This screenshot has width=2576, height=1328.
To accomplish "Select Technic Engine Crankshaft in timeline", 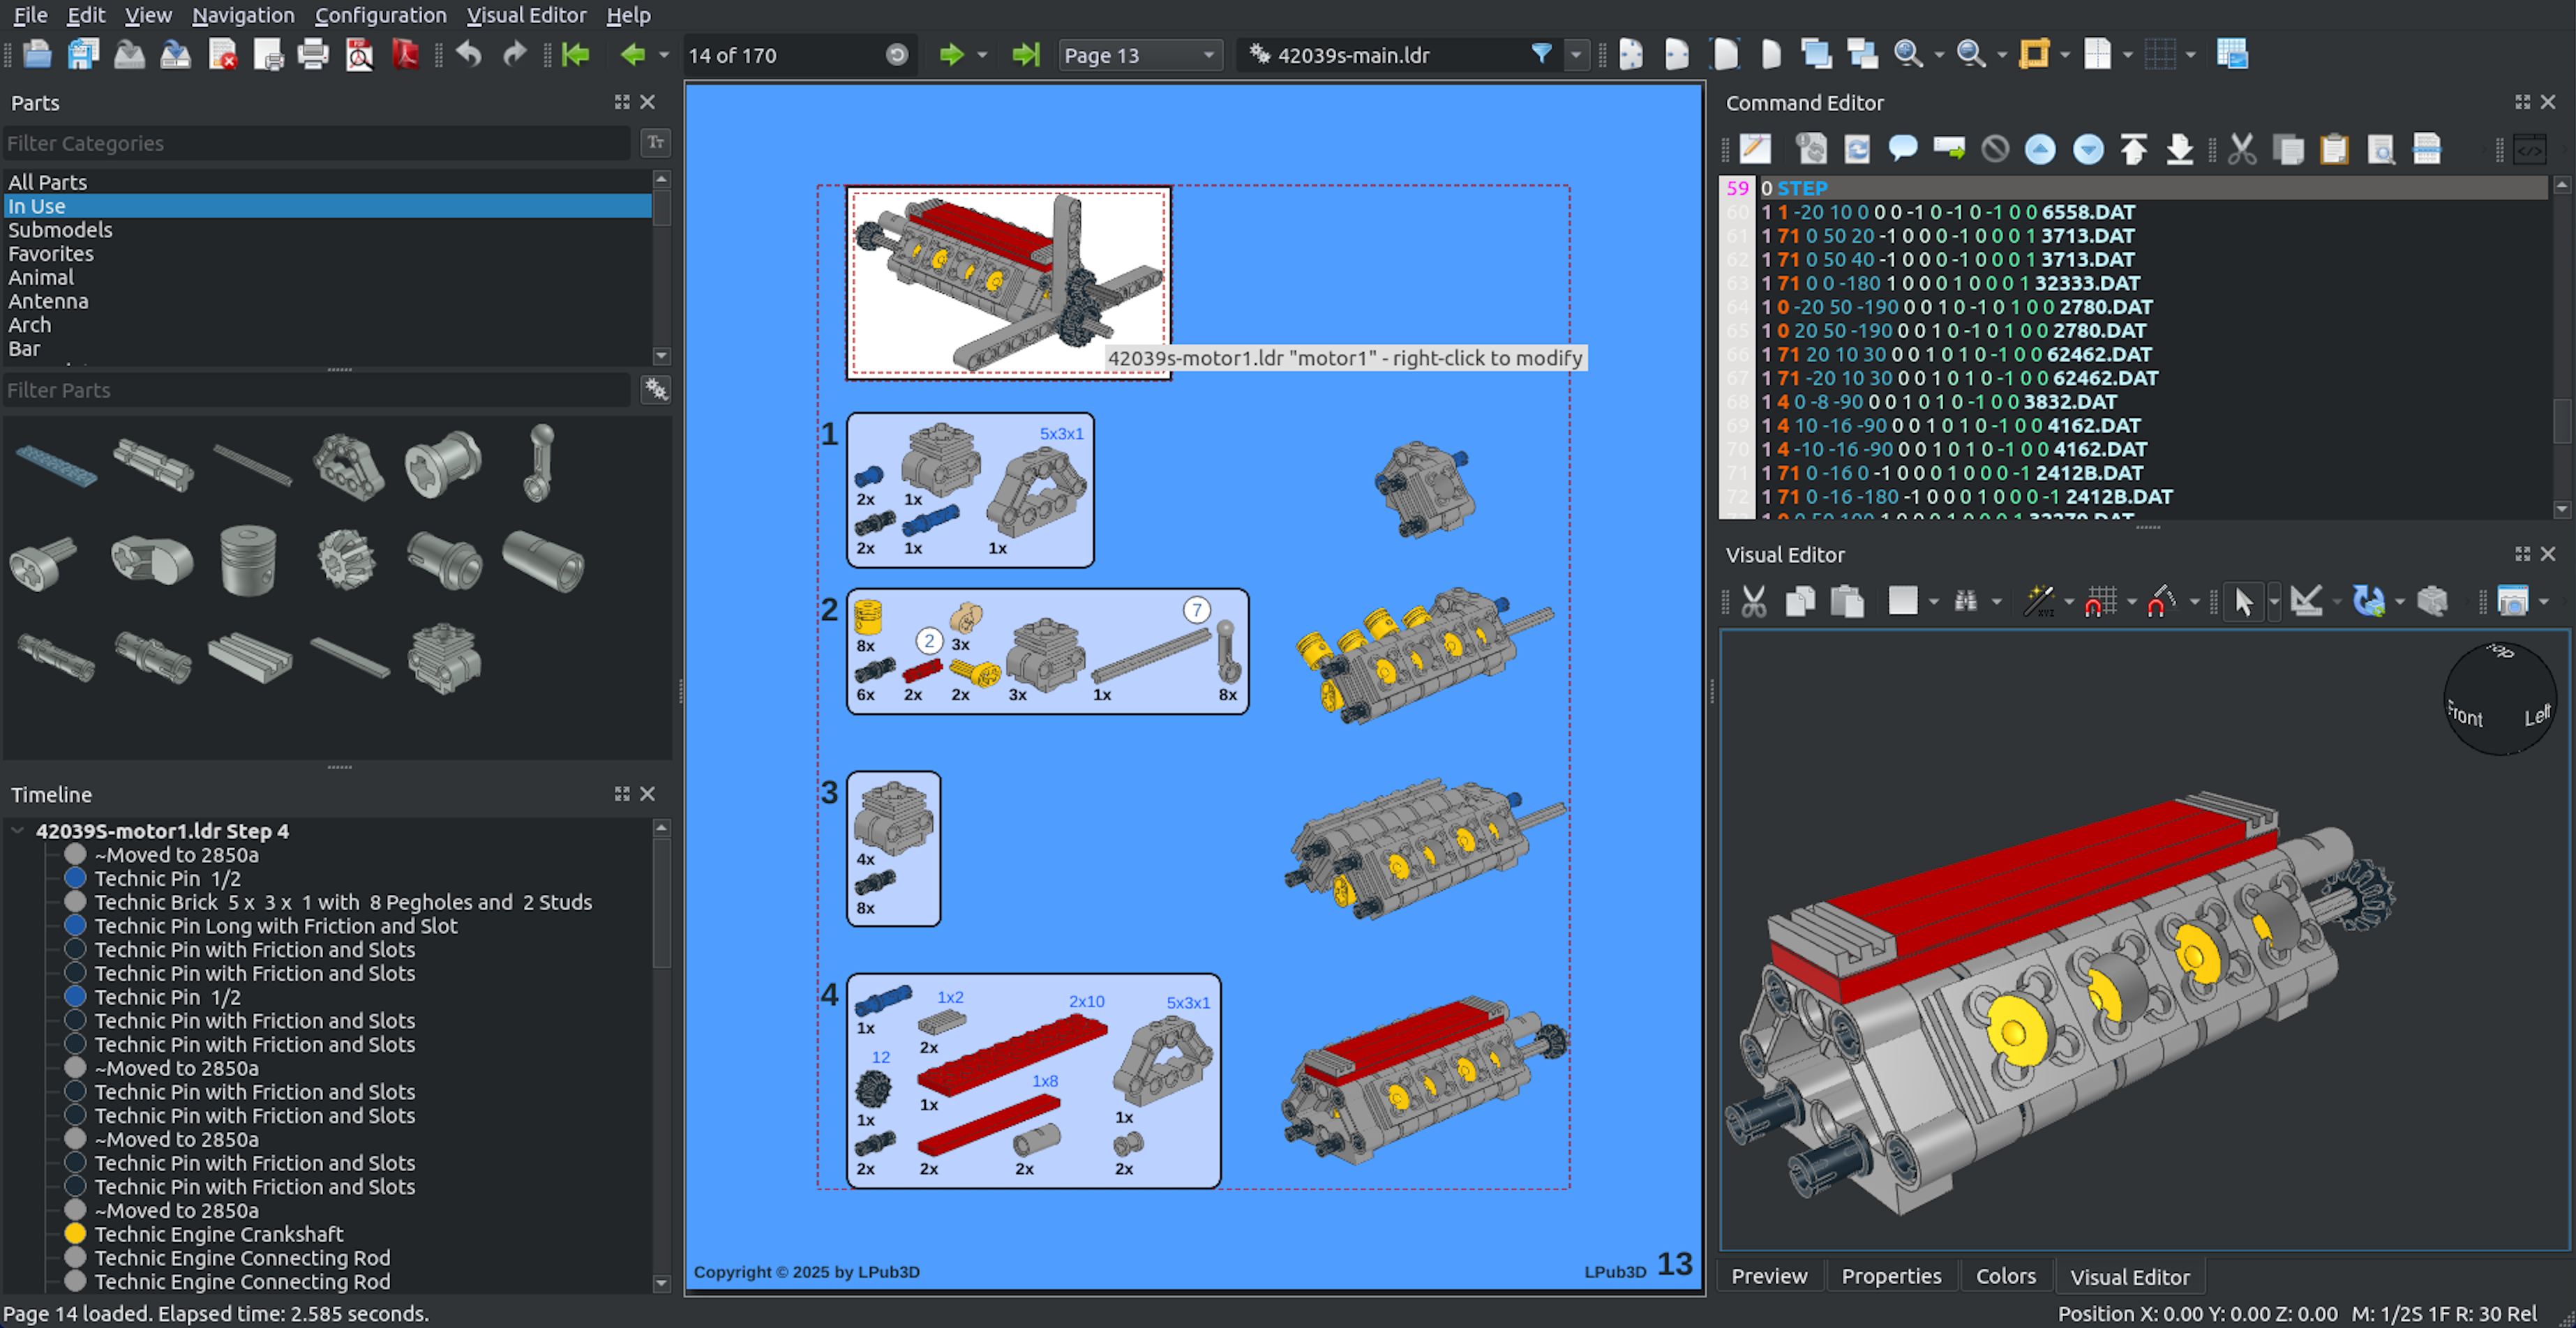I will 218,1234.
